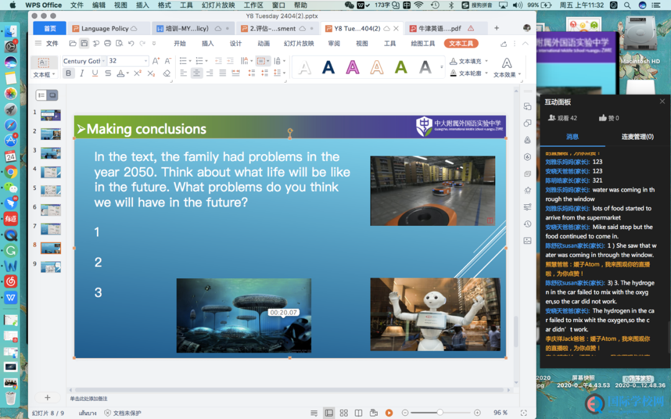This screenshot has width=671, height=419.
Task: Switch slide panel to thumbnail view
Action: (53, 96)
